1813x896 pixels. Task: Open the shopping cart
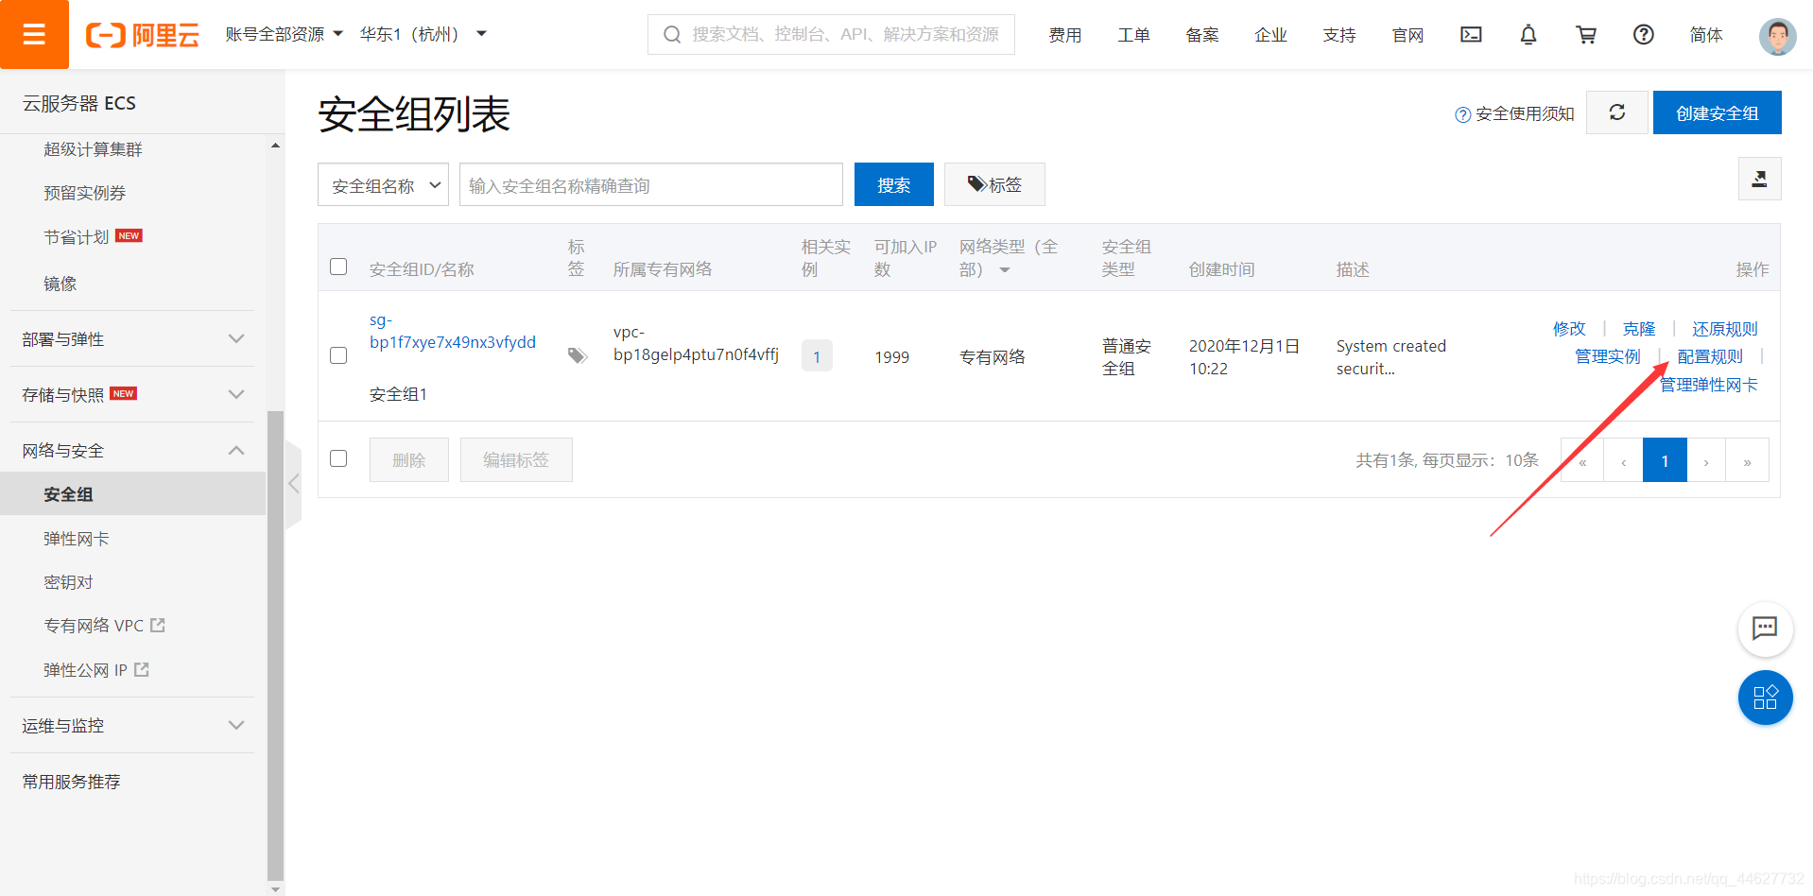coord(1586,35)
